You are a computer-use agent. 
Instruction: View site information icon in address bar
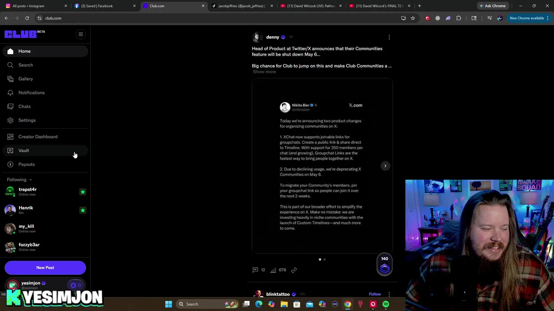pos(39,18)
